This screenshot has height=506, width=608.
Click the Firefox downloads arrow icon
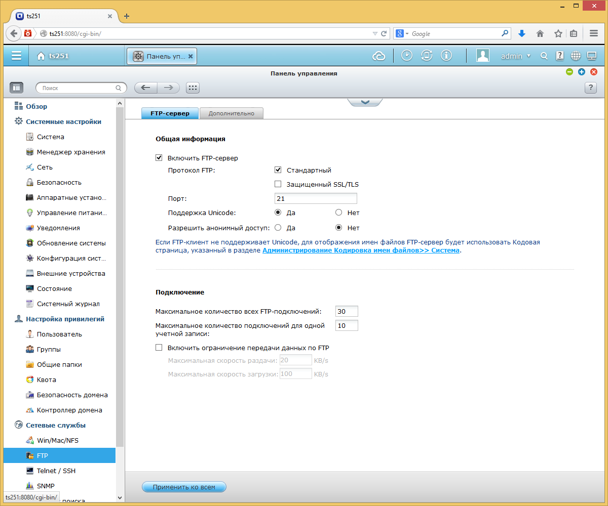(522, 33)
